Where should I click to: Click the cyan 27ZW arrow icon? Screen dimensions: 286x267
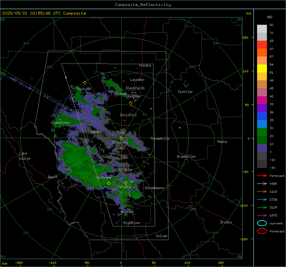262,200
